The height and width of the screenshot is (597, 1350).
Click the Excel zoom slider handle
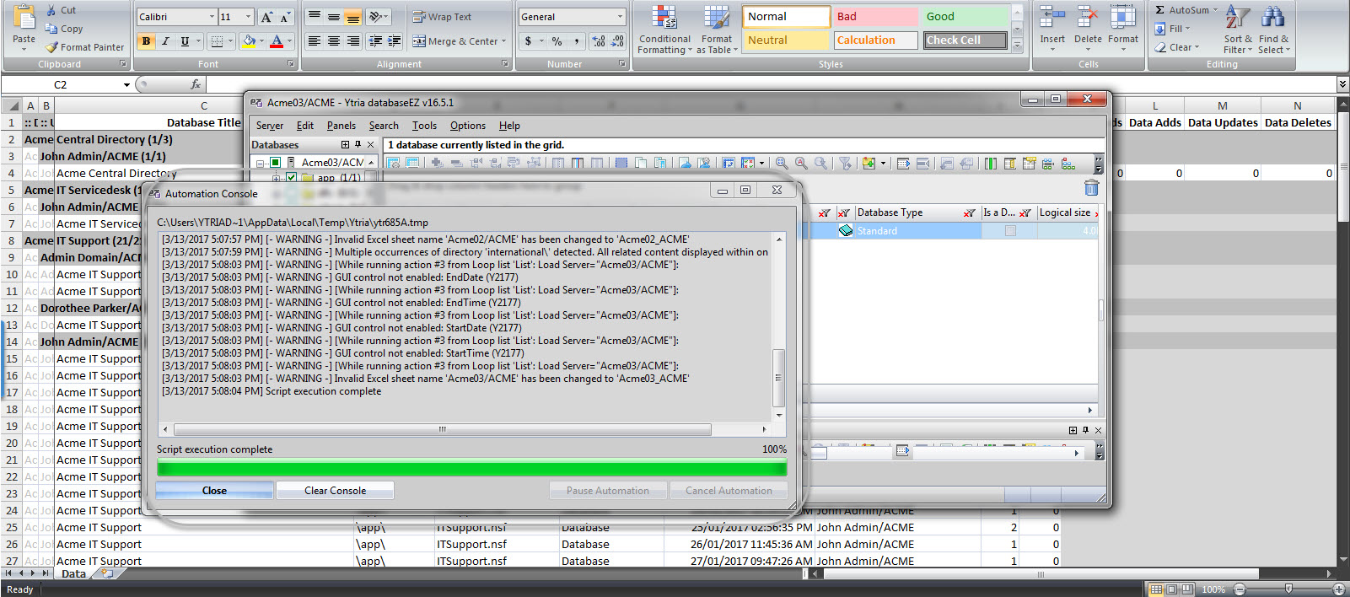pyautogui.click(x=1288, y=589)
